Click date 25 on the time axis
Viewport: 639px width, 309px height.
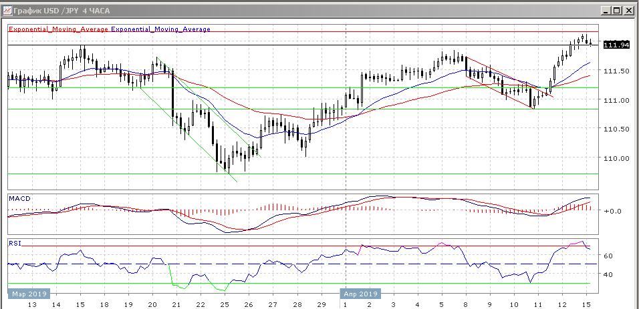(x=224, y=304)
